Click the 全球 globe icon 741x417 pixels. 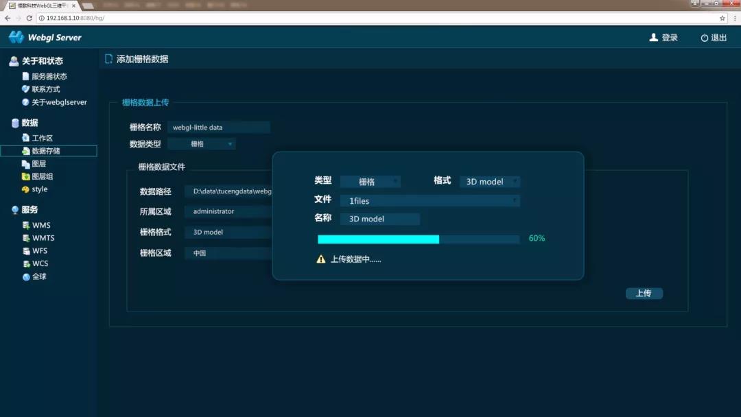26,276
